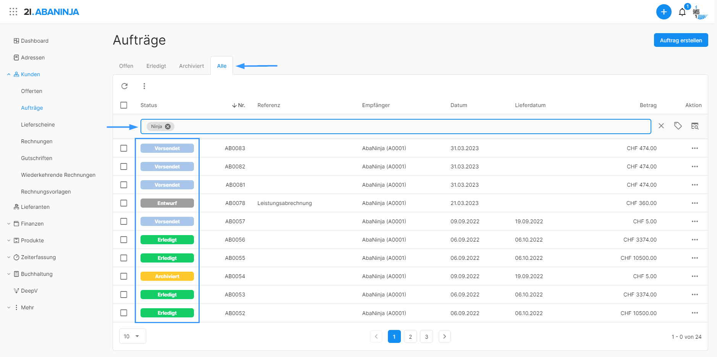Open the three-dot table options menu
The height and width of the screenshot is (357, 717).
(x=144, y=86)
